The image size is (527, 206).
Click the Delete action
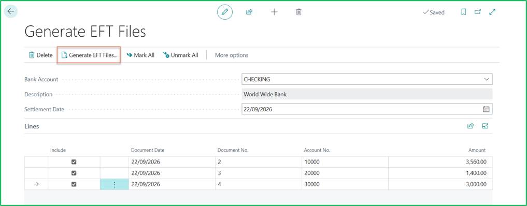coord(40,55)
